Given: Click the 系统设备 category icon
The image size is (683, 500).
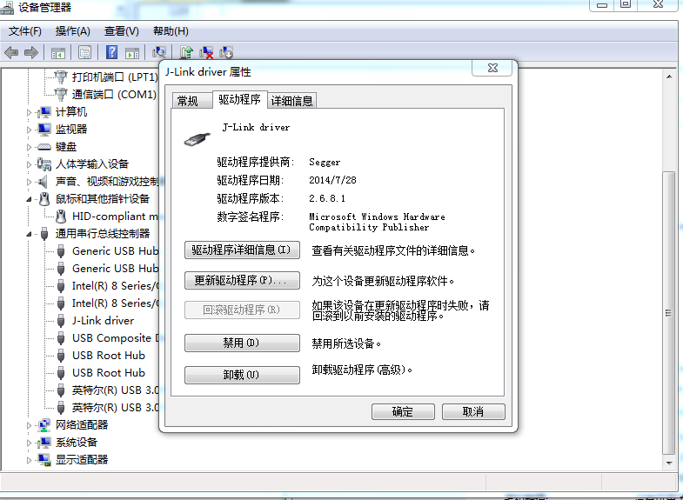Looking at the screenshot, I should click(44, 443).
